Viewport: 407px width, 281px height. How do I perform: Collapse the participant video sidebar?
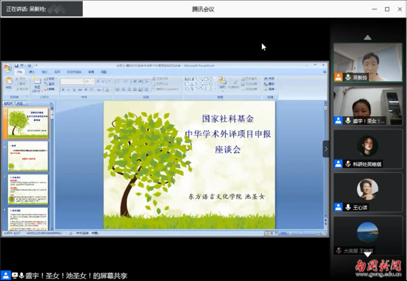[326, 149]
